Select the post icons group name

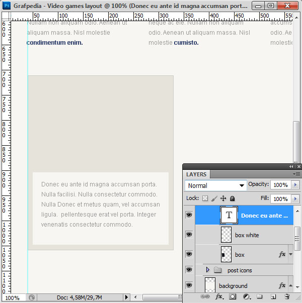coord(240,270)
